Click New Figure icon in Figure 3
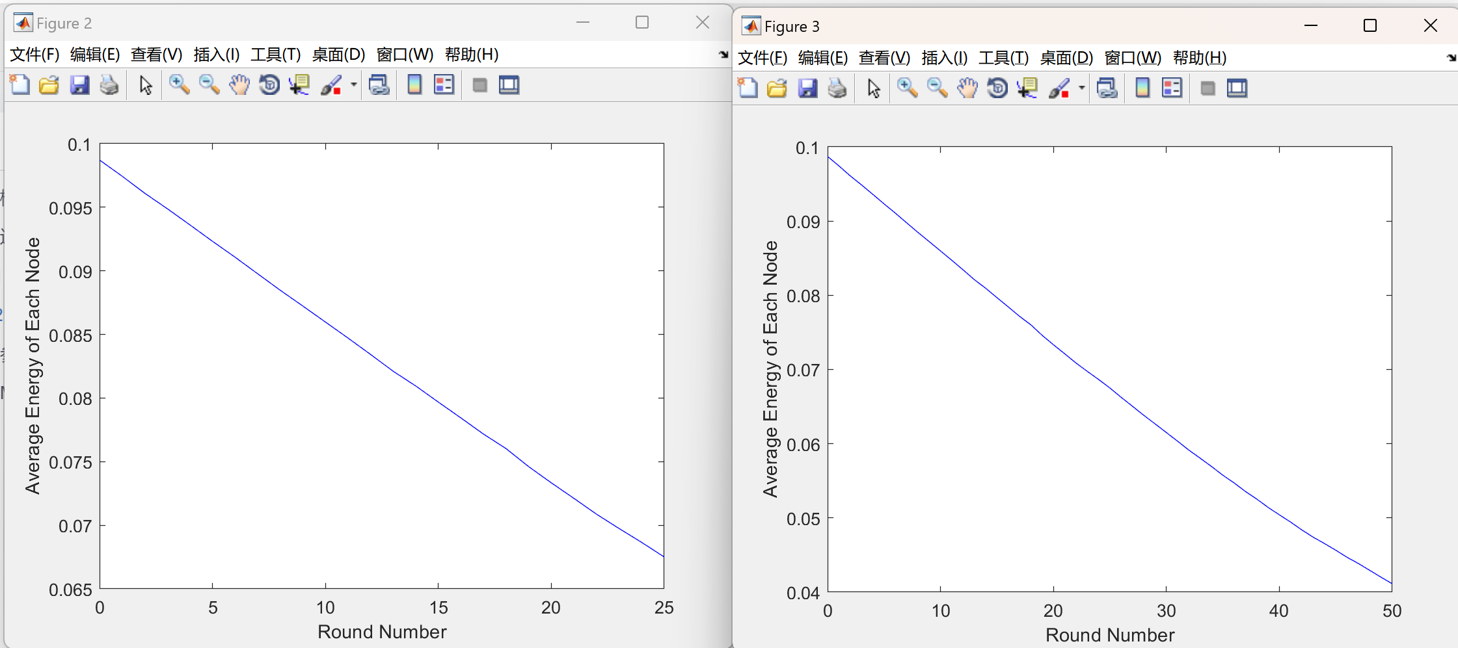Image resolution: width=1458 pixels, height=648 pixels. 748,88
